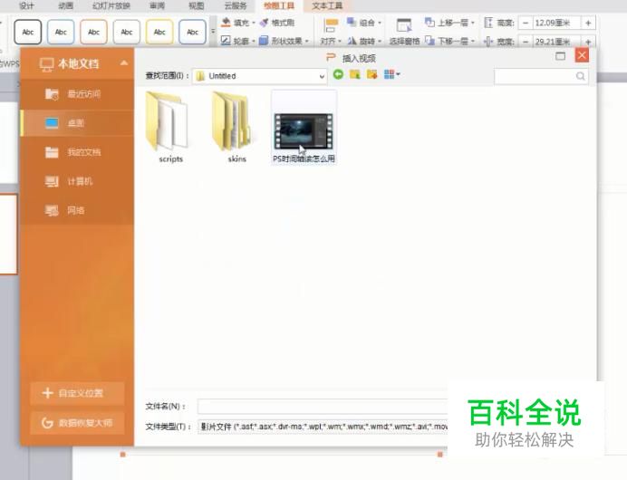Viewport: 627px width, 480px height.
Task: Create a new folder icon
Action: point(371,74)
